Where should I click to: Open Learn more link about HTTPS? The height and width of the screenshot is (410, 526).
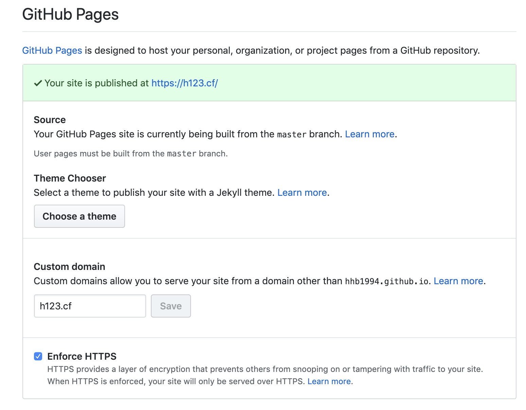[x=329, y=381]
